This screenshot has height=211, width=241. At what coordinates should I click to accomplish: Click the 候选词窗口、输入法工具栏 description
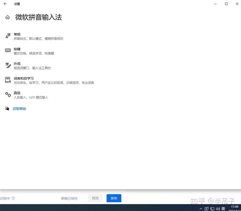(32, 68)
